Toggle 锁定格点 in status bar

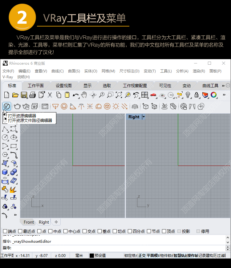(131, 255)
